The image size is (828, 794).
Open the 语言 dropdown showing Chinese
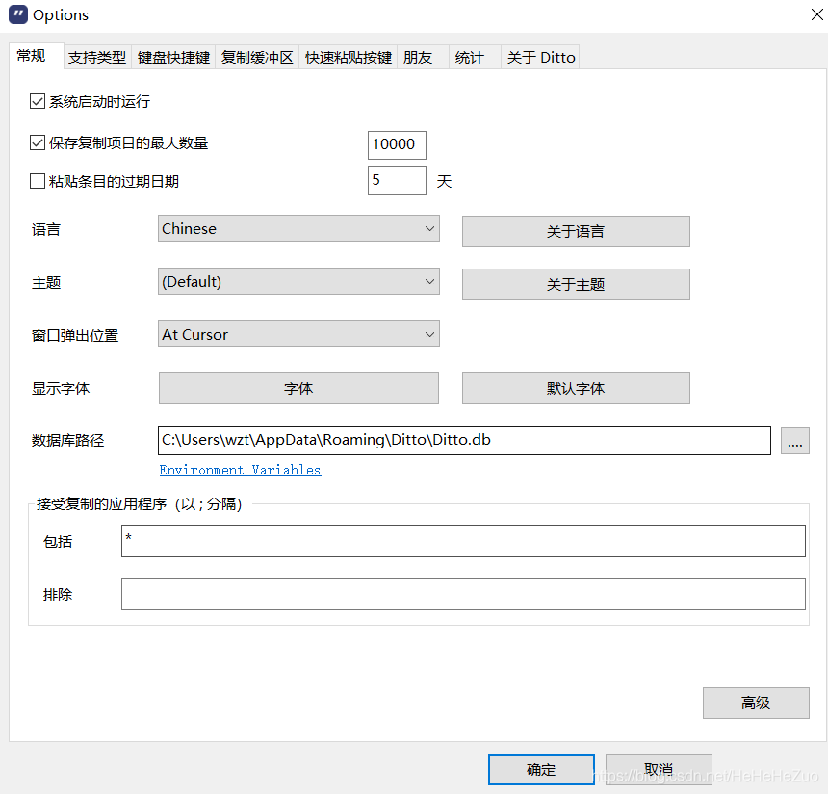pos(298,229)
